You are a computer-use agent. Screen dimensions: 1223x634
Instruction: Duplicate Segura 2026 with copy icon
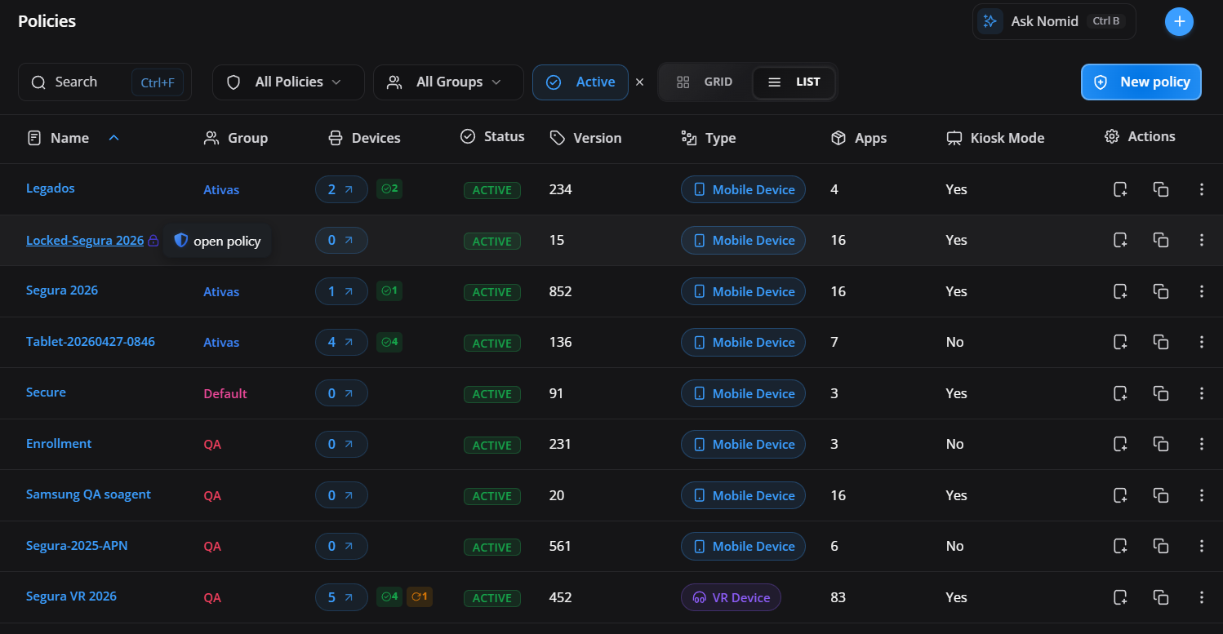(1160, 291)
